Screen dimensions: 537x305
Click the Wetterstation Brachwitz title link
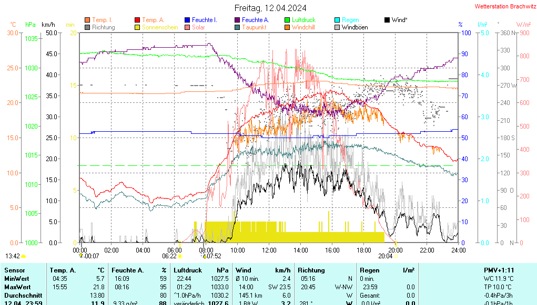pos(505,7)
